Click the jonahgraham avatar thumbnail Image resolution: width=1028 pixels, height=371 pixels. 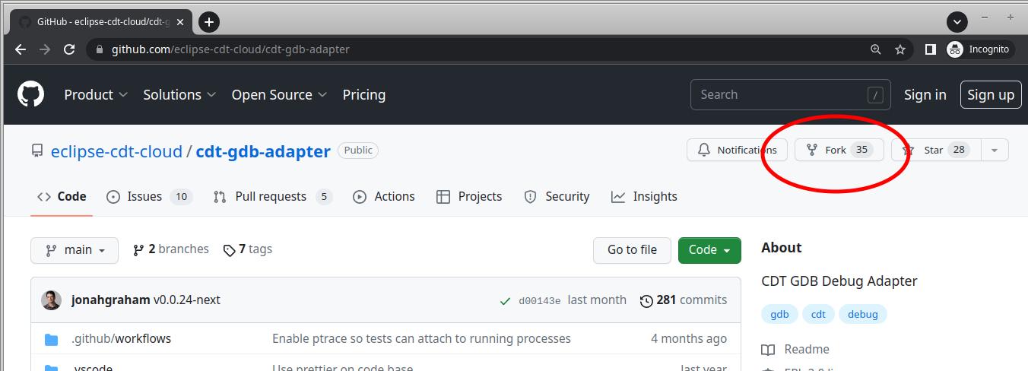point(52,300)
